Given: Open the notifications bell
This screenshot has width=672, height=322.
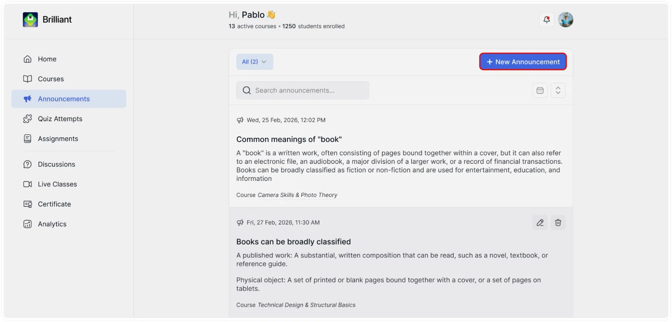Looking at the screenshot, I should (547, 20).
